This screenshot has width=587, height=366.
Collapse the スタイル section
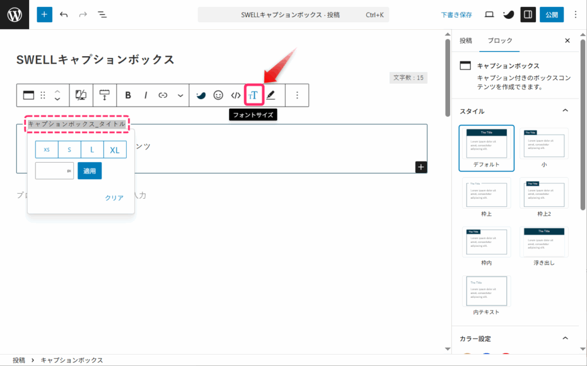(515, 111)
